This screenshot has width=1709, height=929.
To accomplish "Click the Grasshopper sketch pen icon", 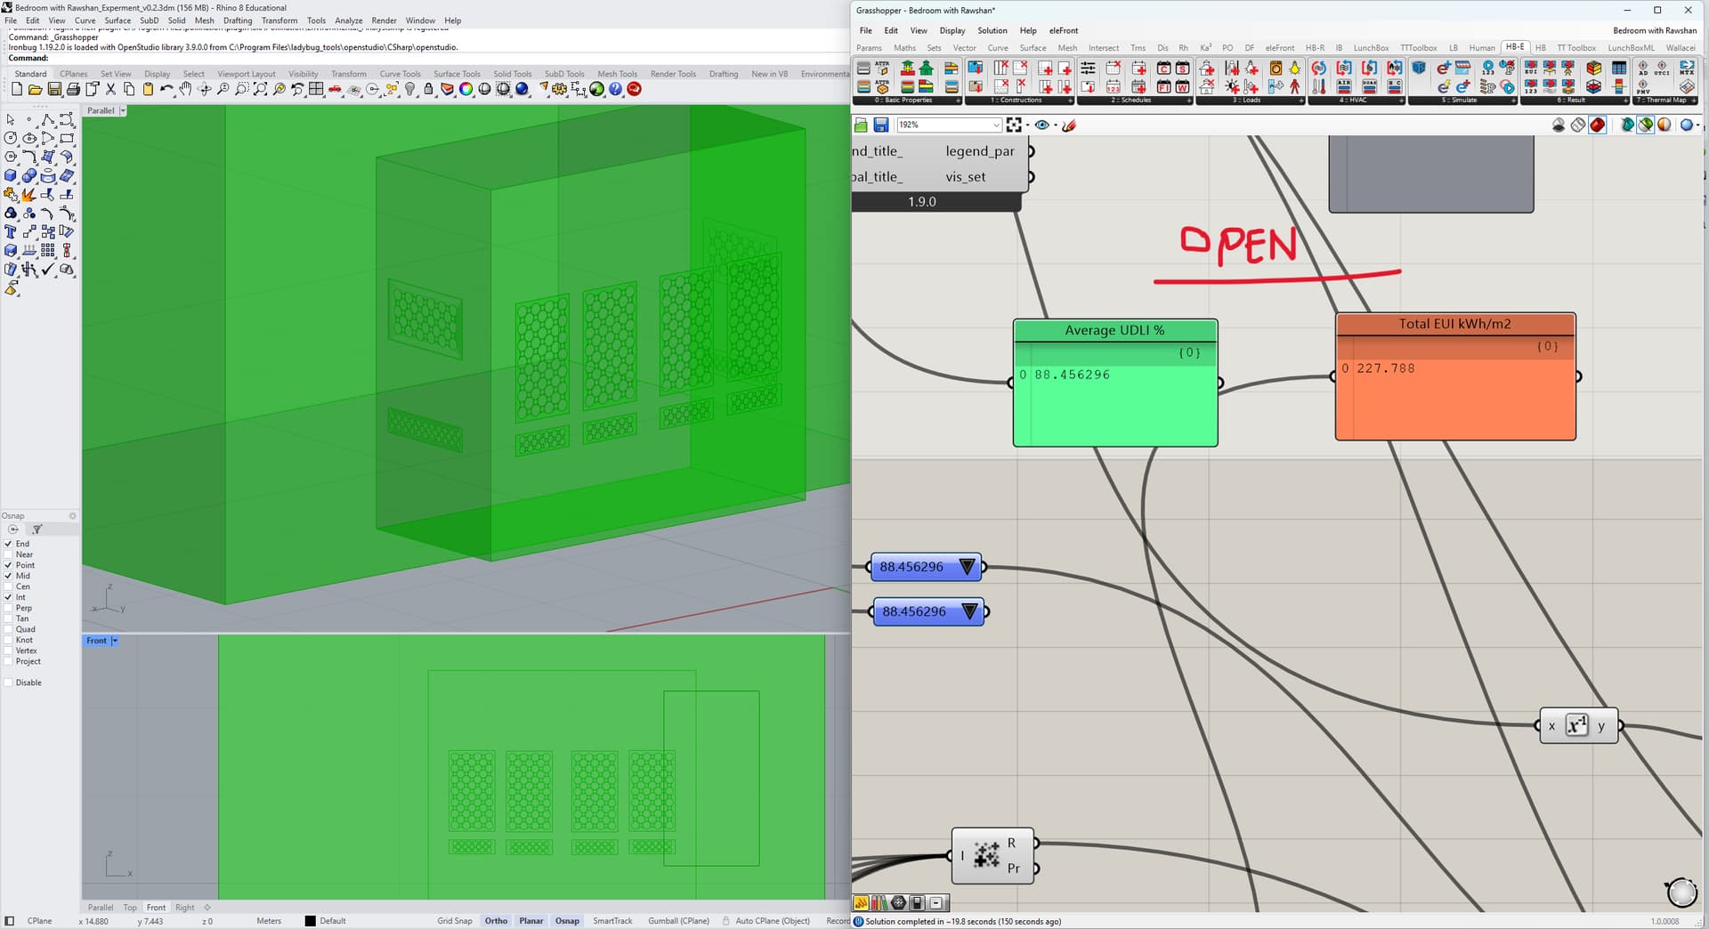I will pyautogui.click(x=1069, y=125).
